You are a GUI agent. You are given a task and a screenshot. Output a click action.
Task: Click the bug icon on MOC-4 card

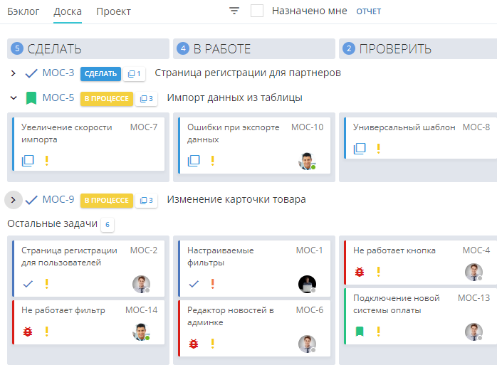tap(360, 272)
